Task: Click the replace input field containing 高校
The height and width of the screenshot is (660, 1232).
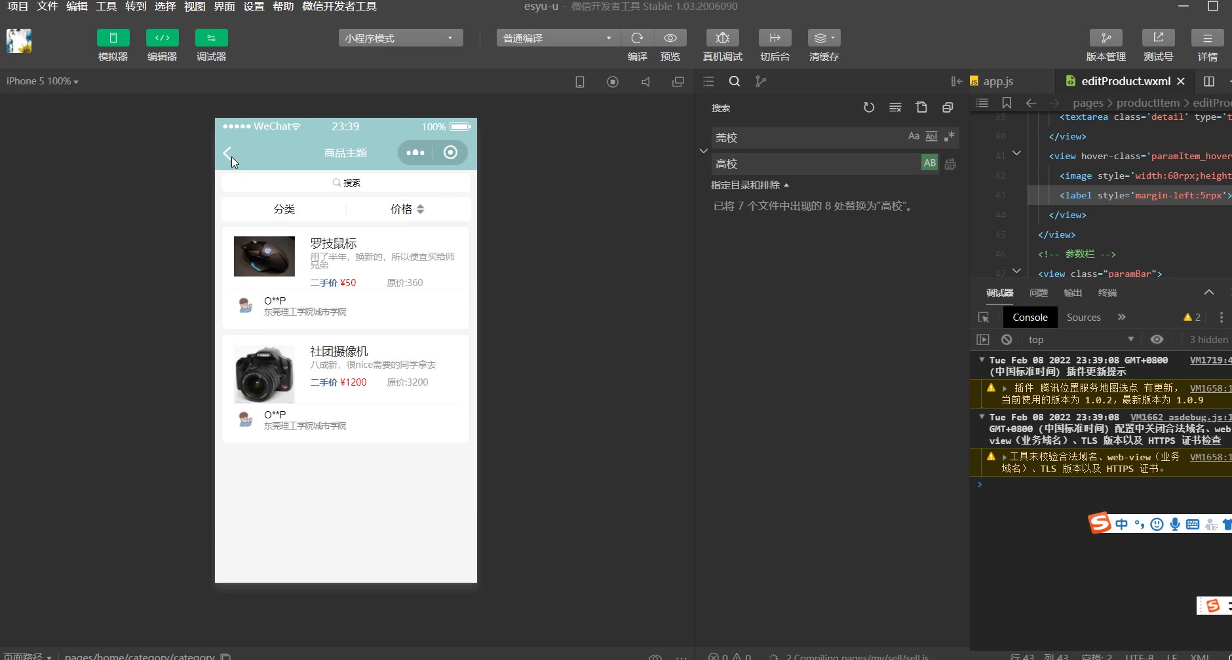Action: pos(816,164)
